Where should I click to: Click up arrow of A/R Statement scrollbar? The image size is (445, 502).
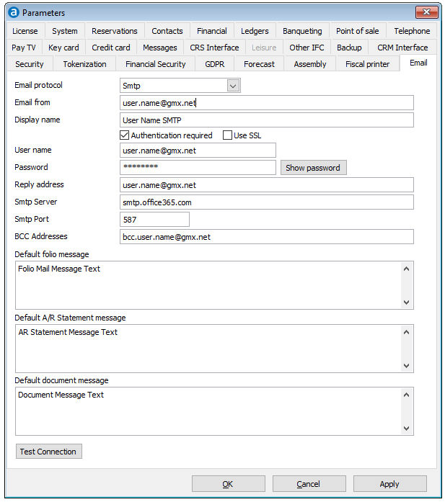click(x=406, y=332)
